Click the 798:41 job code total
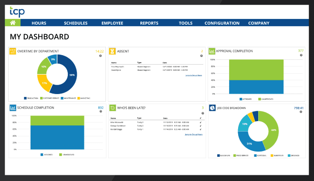This screenshot has height=181, width=314. click(x=299, y=108)
